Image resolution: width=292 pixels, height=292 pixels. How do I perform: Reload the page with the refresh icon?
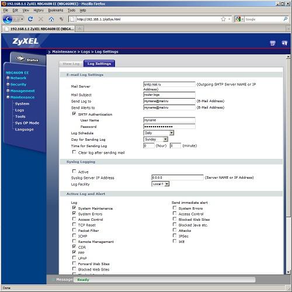tap(30, 19)
